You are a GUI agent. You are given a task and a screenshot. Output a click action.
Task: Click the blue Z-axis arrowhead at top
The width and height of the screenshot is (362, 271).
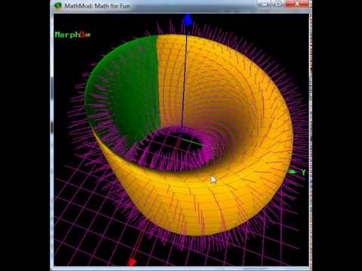[187, 20]
